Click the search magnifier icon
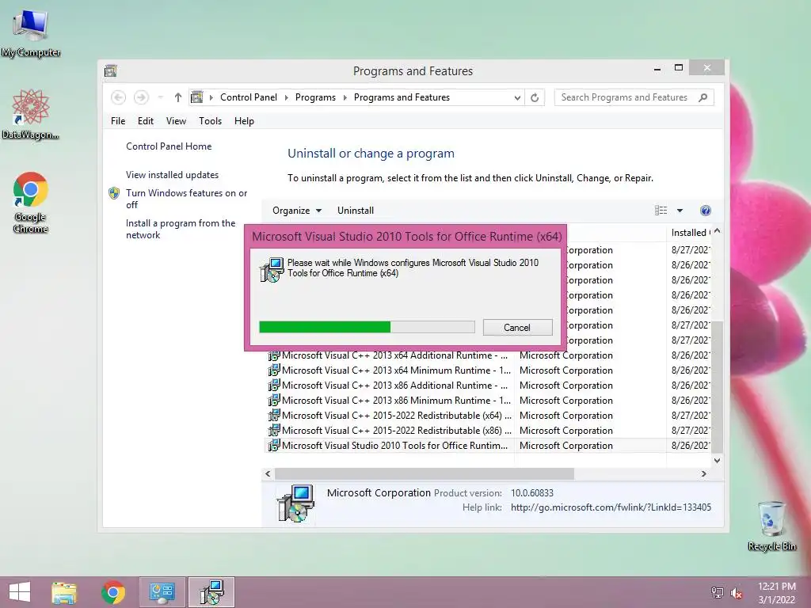The image size is (811, 608). click(x=702, y=97)
